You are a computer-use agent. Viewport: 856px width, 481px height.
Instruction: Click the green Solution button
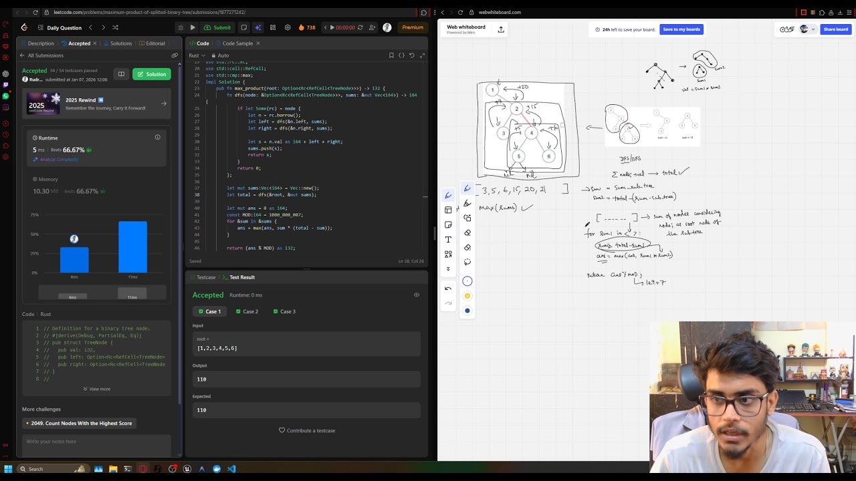tap(151, 74)
